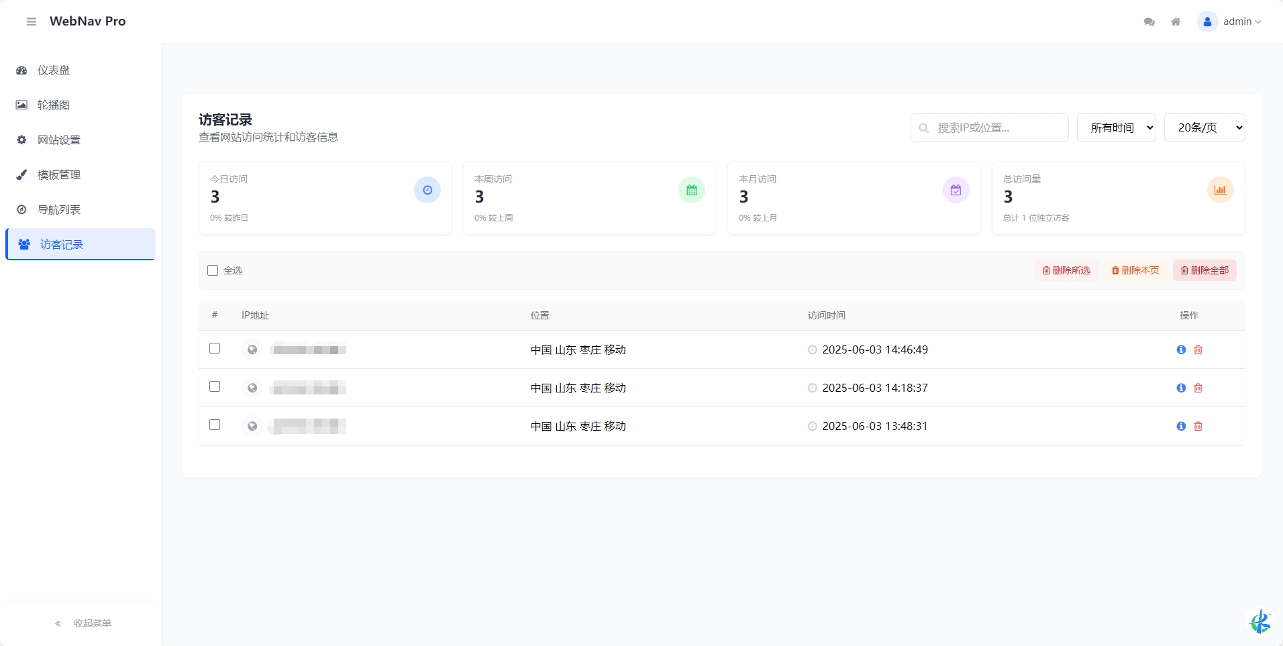
Task: Open the 导航列表 navigation list
Action: point(58,209)
